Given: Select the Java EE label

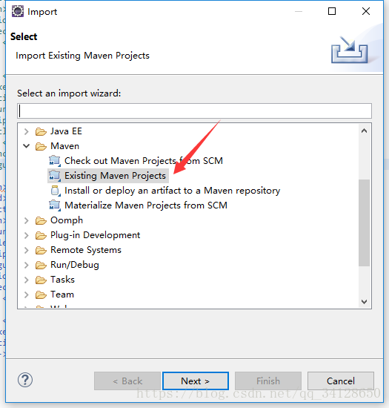Looking at the screenshot, I should (66, 131).
